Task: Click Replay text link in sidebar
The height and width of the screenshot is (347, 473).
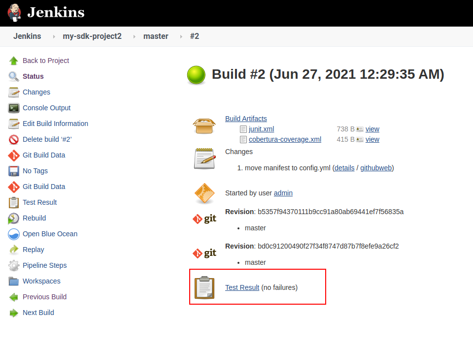Action: click(33, 250)
